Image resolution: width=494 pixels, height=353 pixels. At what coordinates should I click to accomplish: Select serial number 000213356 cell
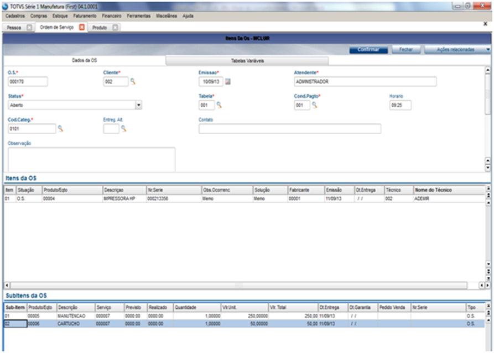[x=174, y=198]
